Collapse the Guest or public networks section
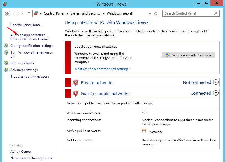Image resolution: width=225 pixels, height=162 pixels. (x=216, y=93)
